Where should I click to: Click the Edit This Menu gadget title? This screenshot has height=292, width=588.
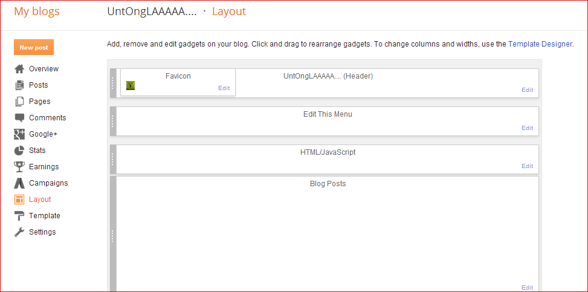coord(328,114)
